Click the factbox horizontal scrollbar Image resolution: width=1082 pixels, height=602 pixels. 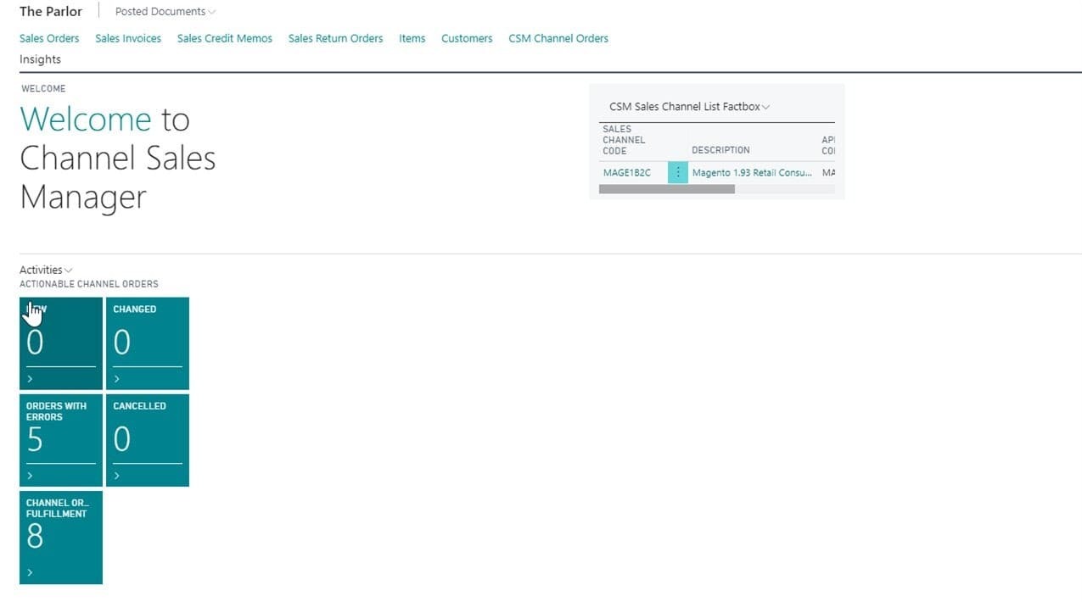point(667,189)
